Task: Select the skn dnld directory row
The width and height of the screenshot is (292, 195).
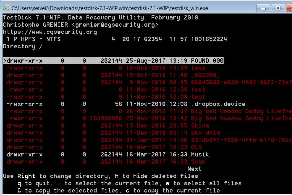Action: [x=113, y=133]
